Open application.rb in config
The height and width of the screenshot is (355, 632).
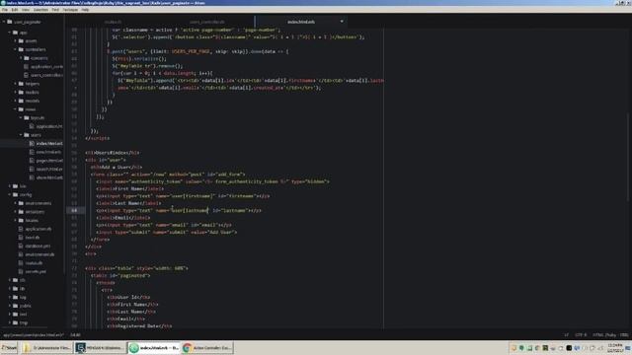click(39, 229)
